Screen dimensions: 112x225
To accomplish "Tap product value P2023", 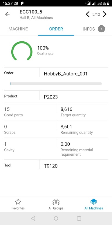I will coord(51,97).
